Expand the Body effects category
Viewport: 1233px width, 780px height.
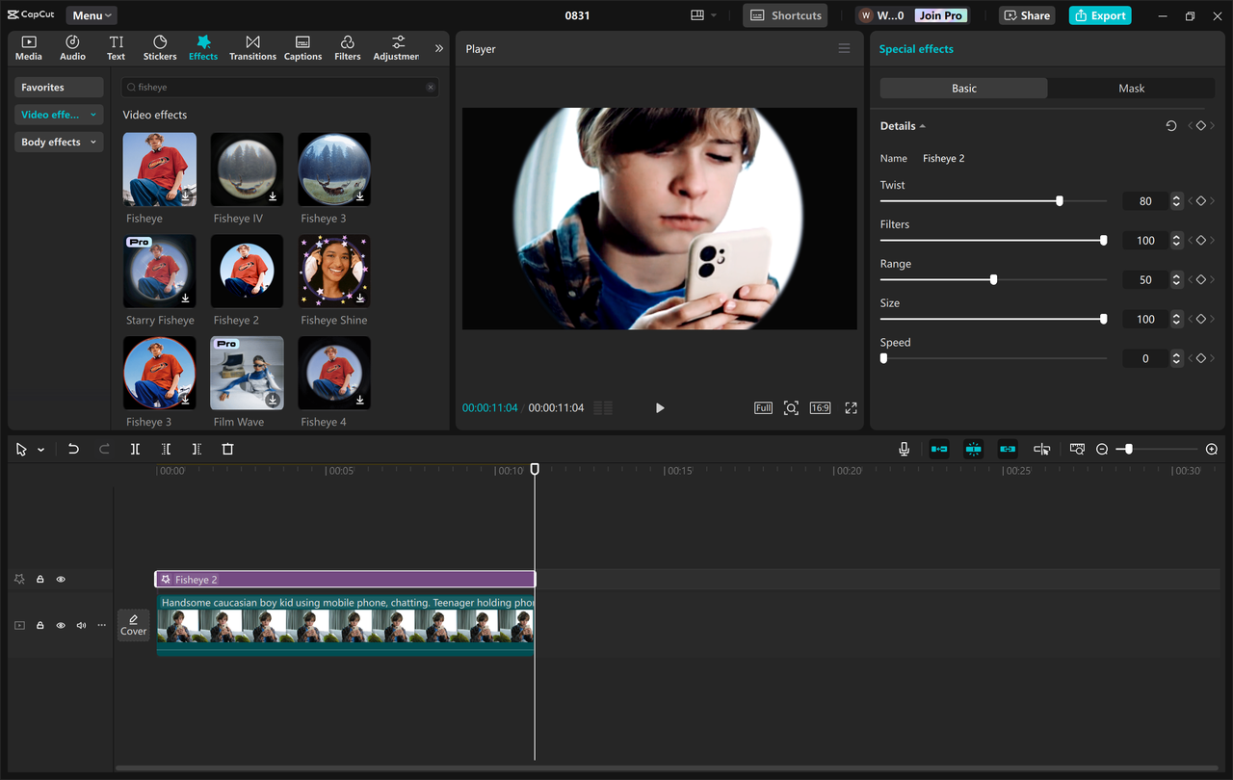coord(59,143)
